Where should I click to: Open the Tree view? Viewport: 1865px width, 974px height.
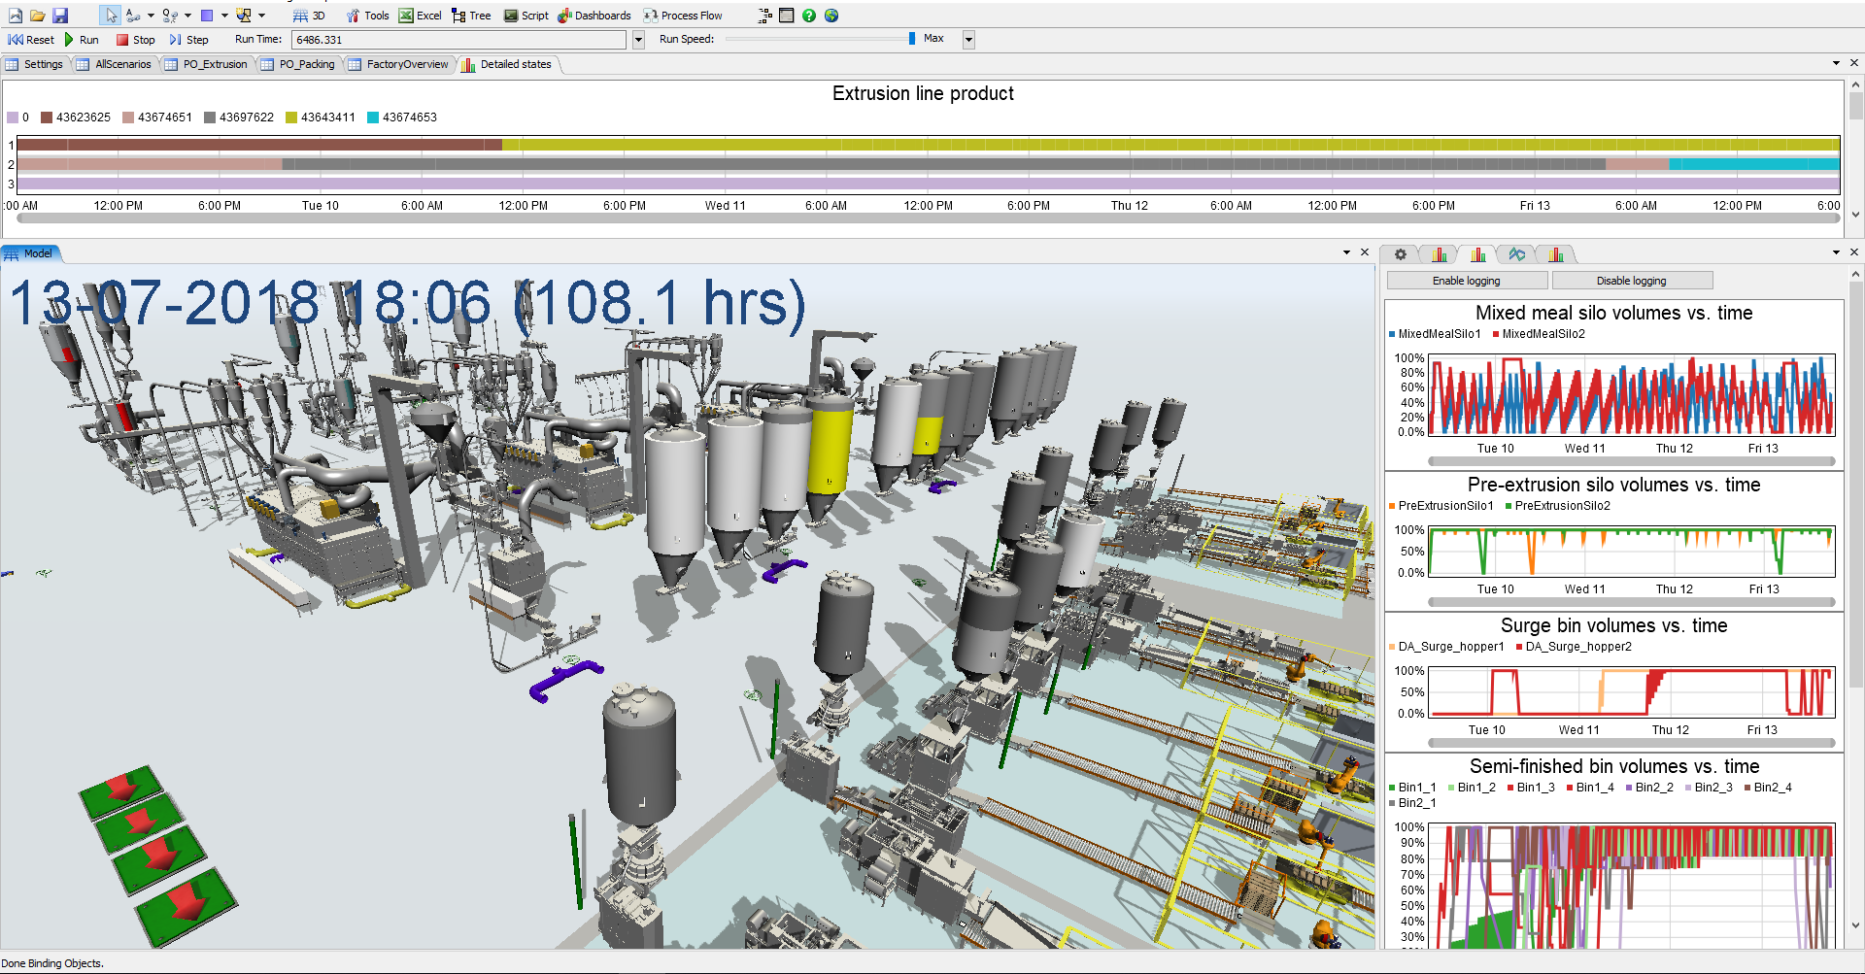point(471,16)
